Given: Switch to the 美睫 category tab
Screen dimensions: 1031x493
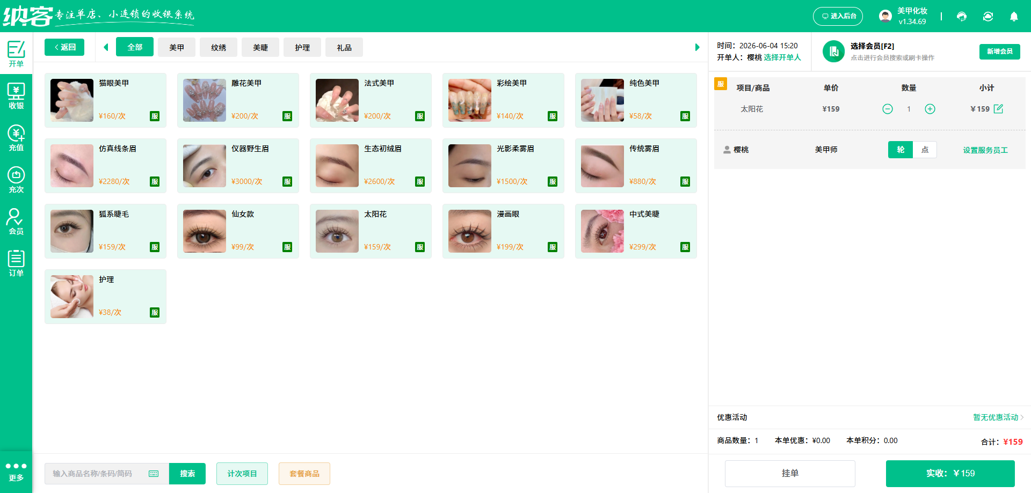Looking at the screenshot, I should point(260,47).
